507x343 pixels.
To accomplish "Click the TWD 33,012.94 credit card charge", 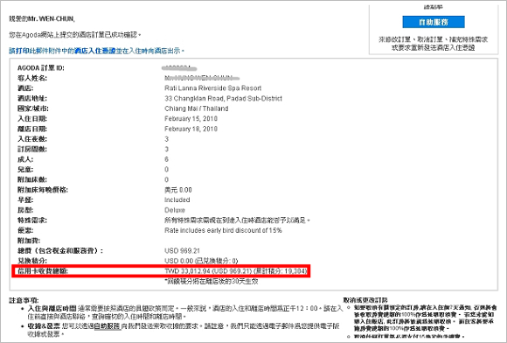I will (187, 271).
